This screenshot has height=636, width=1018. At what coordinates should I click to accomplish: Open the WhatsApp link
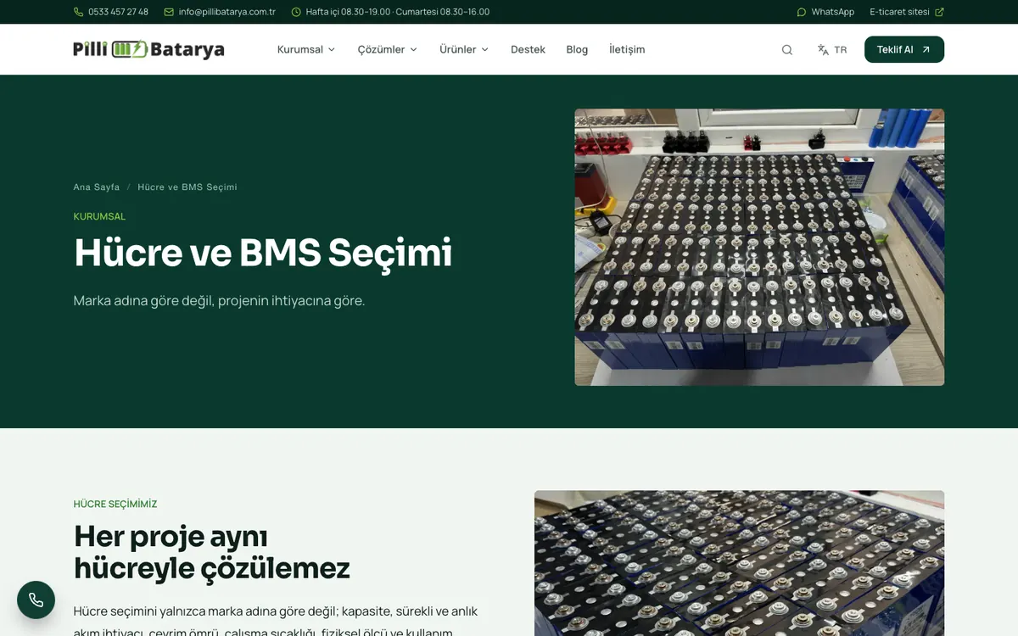click(x=825, y=12)
